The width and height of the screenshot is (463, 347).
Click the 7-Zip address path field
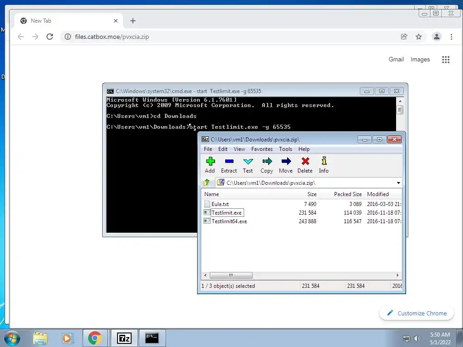(x=308, y=183)
